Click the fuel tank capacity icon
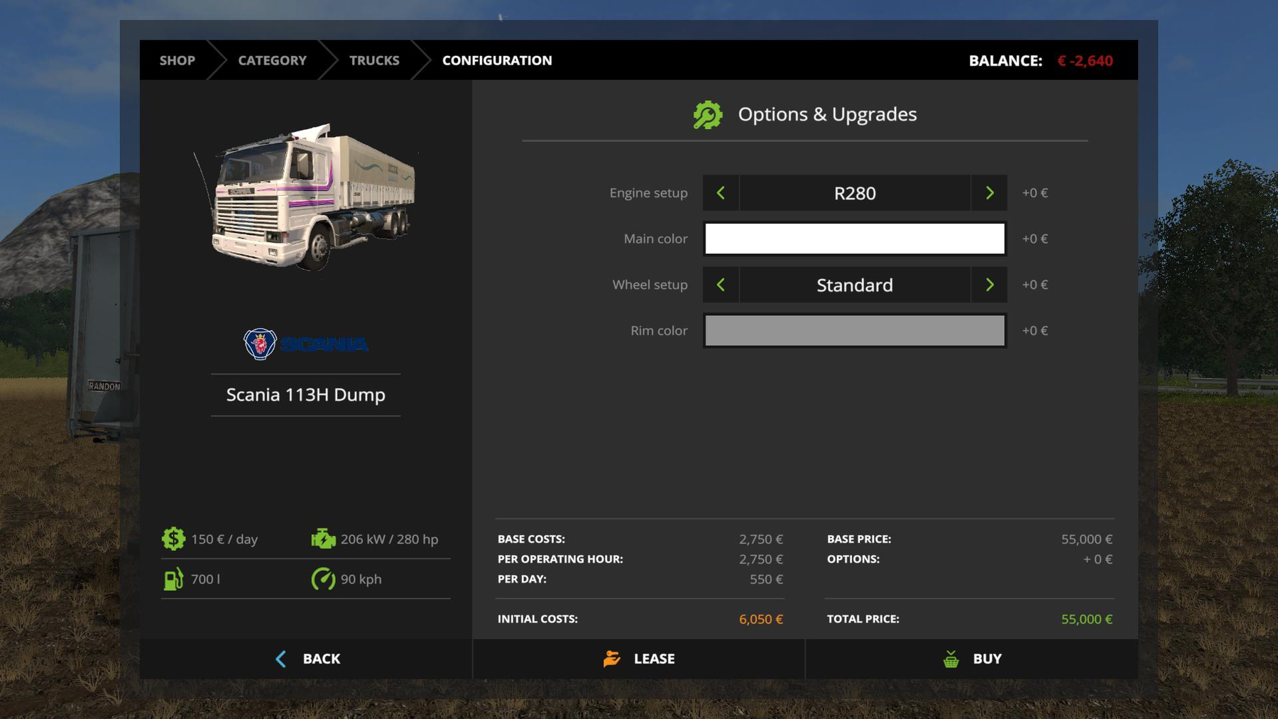Screen dimensions: 1278x719 click(173, 579)
